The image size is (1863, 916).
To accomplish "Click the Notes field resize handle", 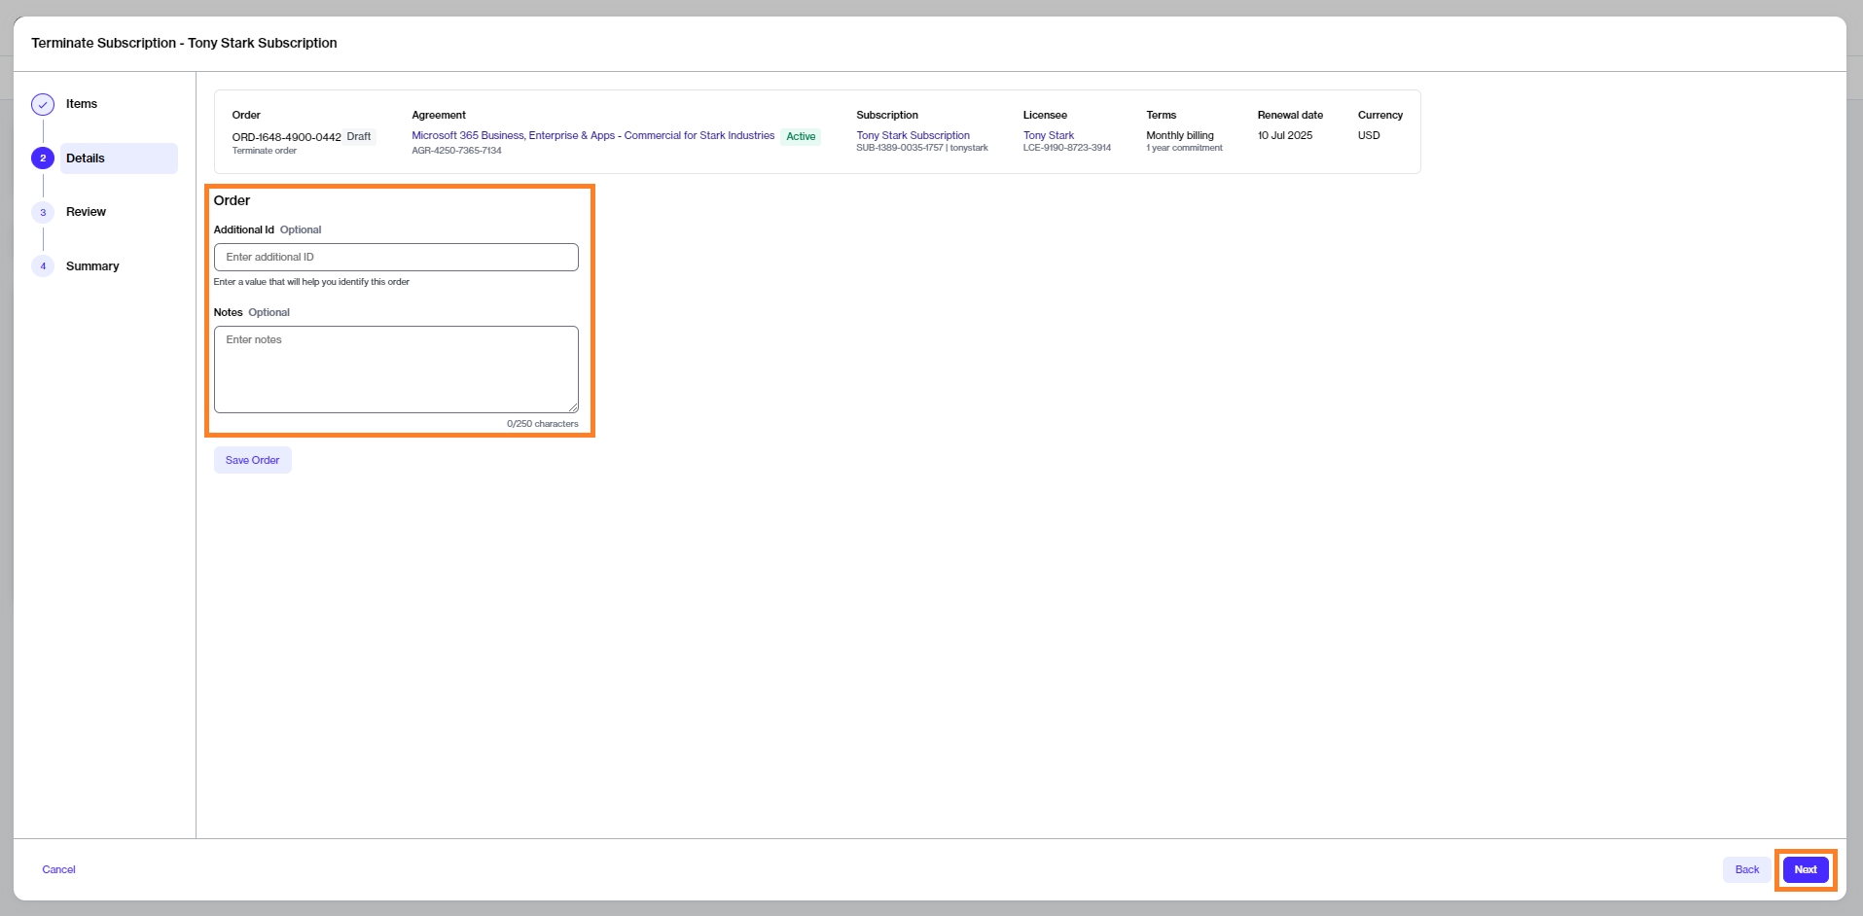I will click(573, 407).
